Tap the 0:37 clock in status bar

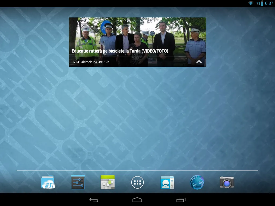coord(269,3)
